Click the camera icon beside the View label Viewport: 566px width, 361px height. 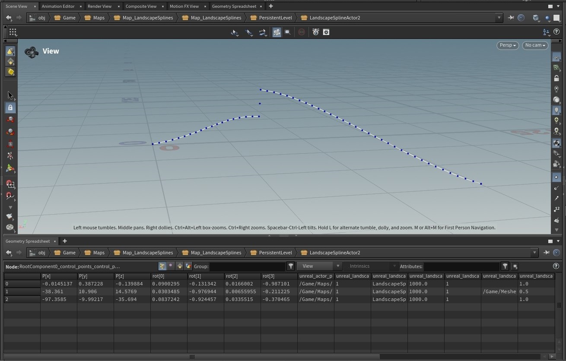pyautogui.click(x=31, y=52)
